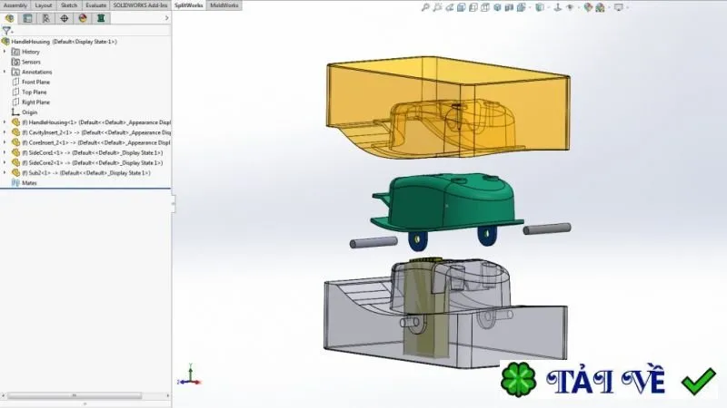The height and width of the screenshot is (408, 727).
Task: Switch to the Assembly tab
Action: [x=15, y=5]
